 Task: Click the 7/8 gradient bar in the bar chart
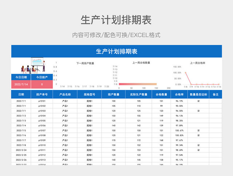pyautogui.click(x=138, y=84)
